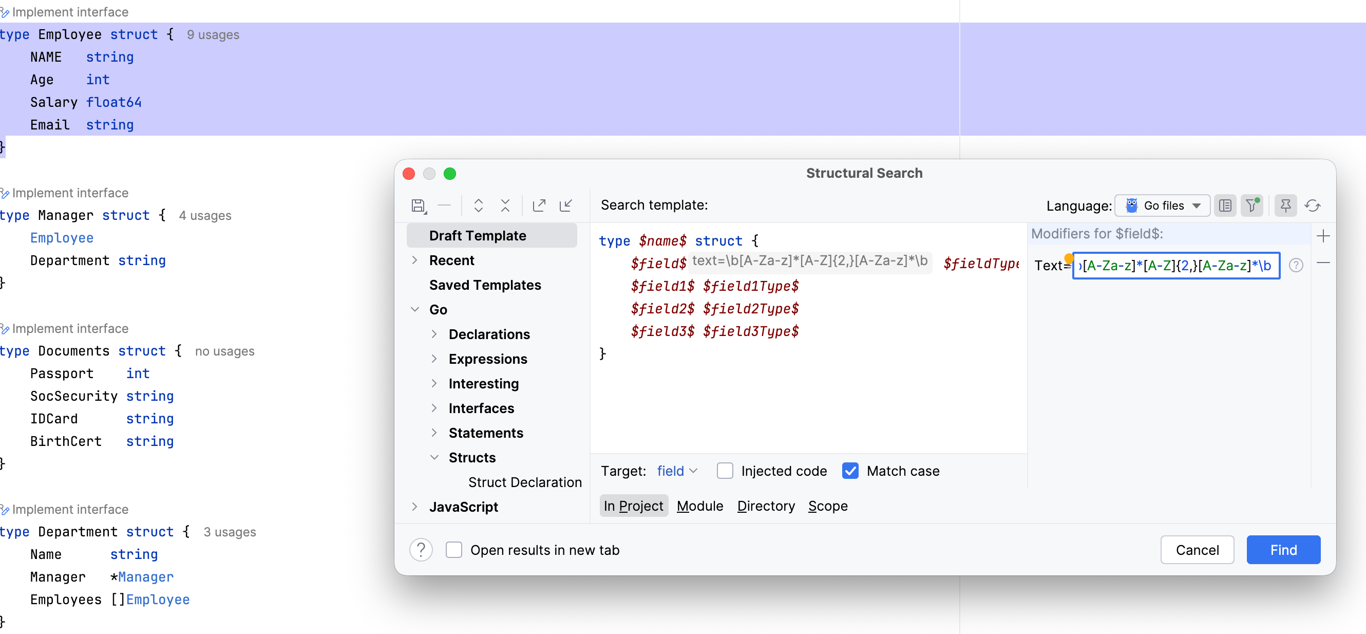Click the regex text field for $field$ modifier
The height and width of the screenshot is (634, 1366).
coord(1175,265)
